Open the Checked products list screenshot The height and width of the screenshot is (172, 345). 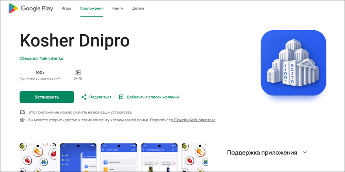pyautogui.click(x=159, y=158)
